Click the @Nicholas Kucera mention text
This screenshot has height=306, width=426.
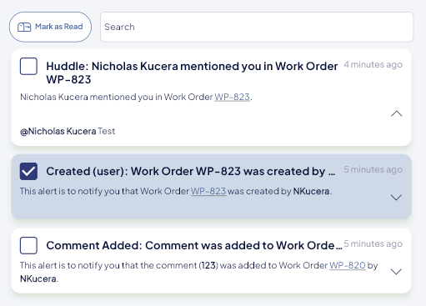coord(58,131)
